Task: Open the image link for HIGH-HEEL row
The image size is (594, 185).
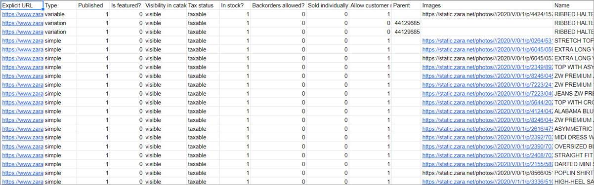Action: pyautogui.click(x=487, y=182)
